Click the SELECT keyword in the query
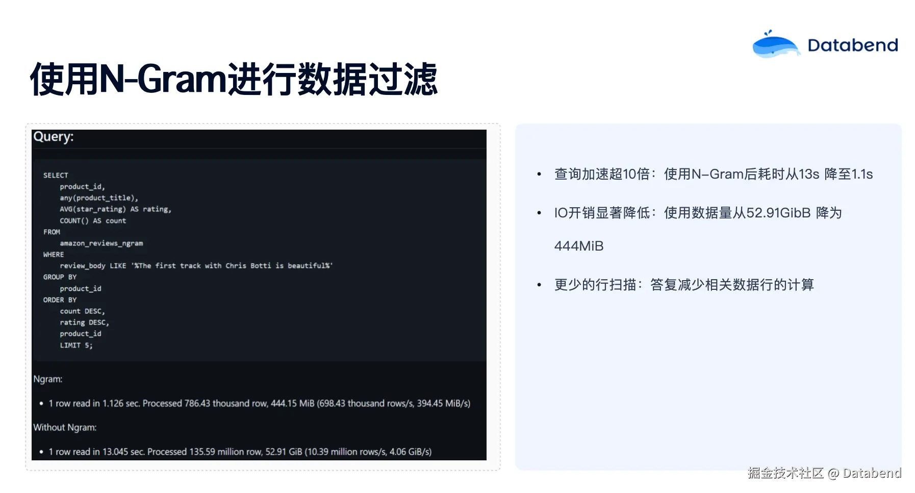 [x=56, y=175]
